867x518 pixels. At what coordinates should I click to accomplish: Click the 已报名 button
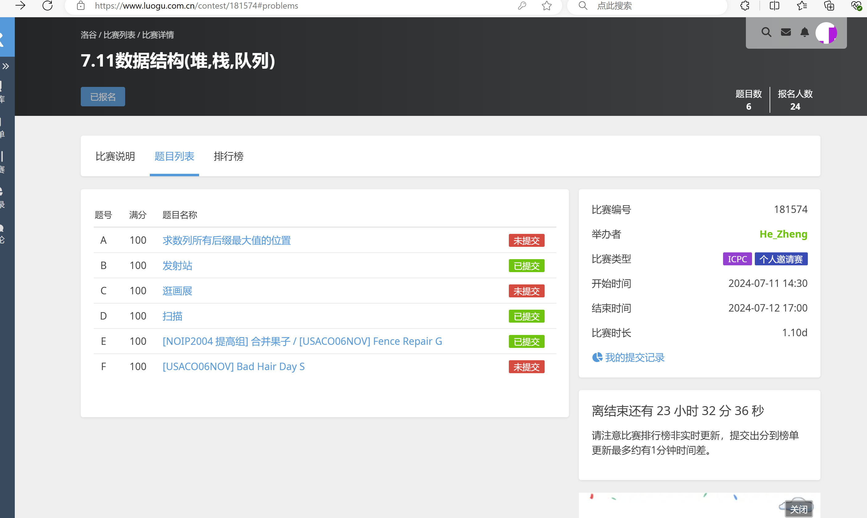pyautogui.click(x=103, y=97)
